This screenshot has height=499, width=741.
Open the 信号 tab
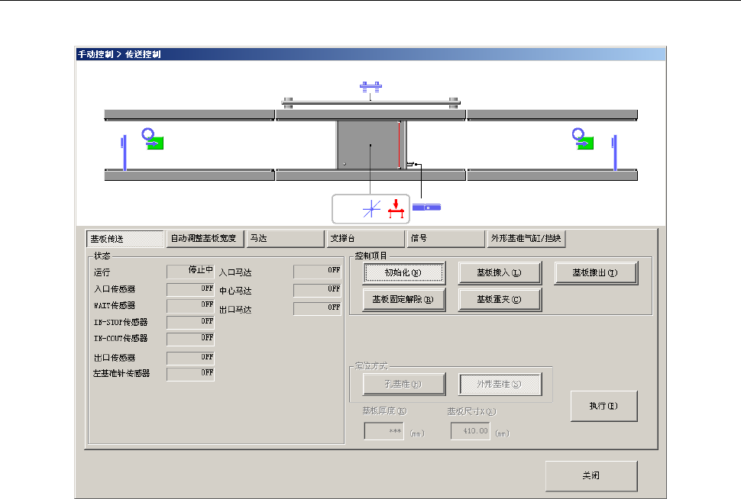[x=445, y=238]
